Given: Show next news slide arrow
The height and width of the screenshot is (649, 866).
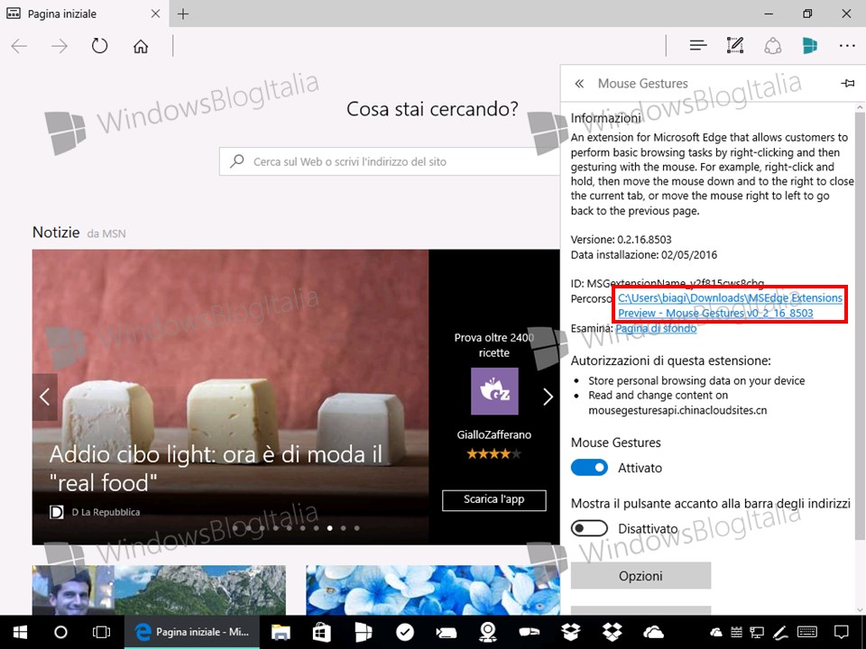Looking at the screenshot, I should tap(548, 397).
